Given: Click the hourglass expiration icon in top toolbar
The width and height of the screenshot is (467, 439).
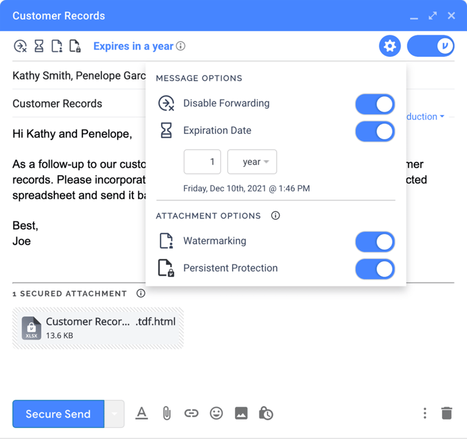Looking at the screenshot, I should [38, 46].
